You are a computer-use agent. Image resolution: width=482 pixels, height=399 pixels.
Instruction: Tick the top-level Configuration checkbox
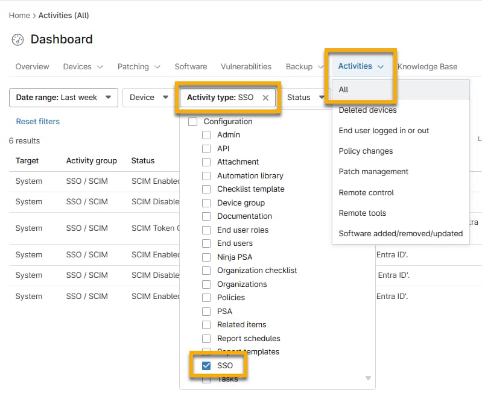tap(193, 122)
